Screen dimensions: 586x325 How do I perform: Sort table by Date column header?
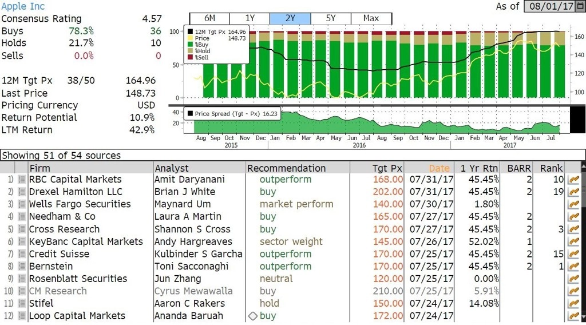pos(429,168)
